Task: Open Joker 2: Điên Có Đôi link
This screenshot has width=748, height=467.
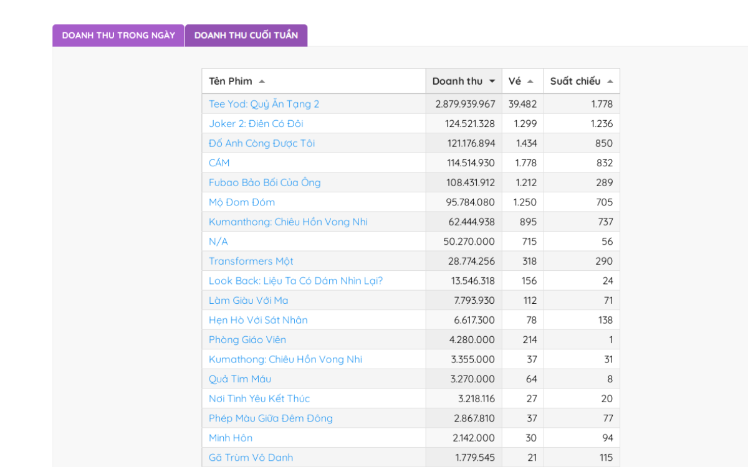Action: click(x=256, y=124)
